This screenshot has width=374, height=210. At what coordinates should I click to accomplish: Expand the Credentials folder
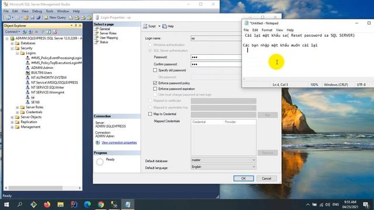pyautogui.click(x=17, y=112)
